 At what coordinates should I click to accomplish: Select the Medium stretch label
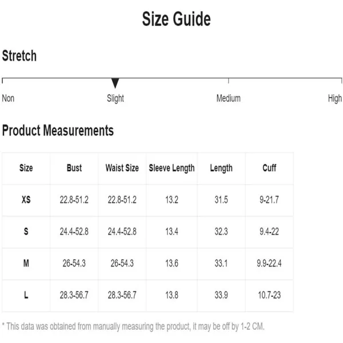(x=228, y=98)
